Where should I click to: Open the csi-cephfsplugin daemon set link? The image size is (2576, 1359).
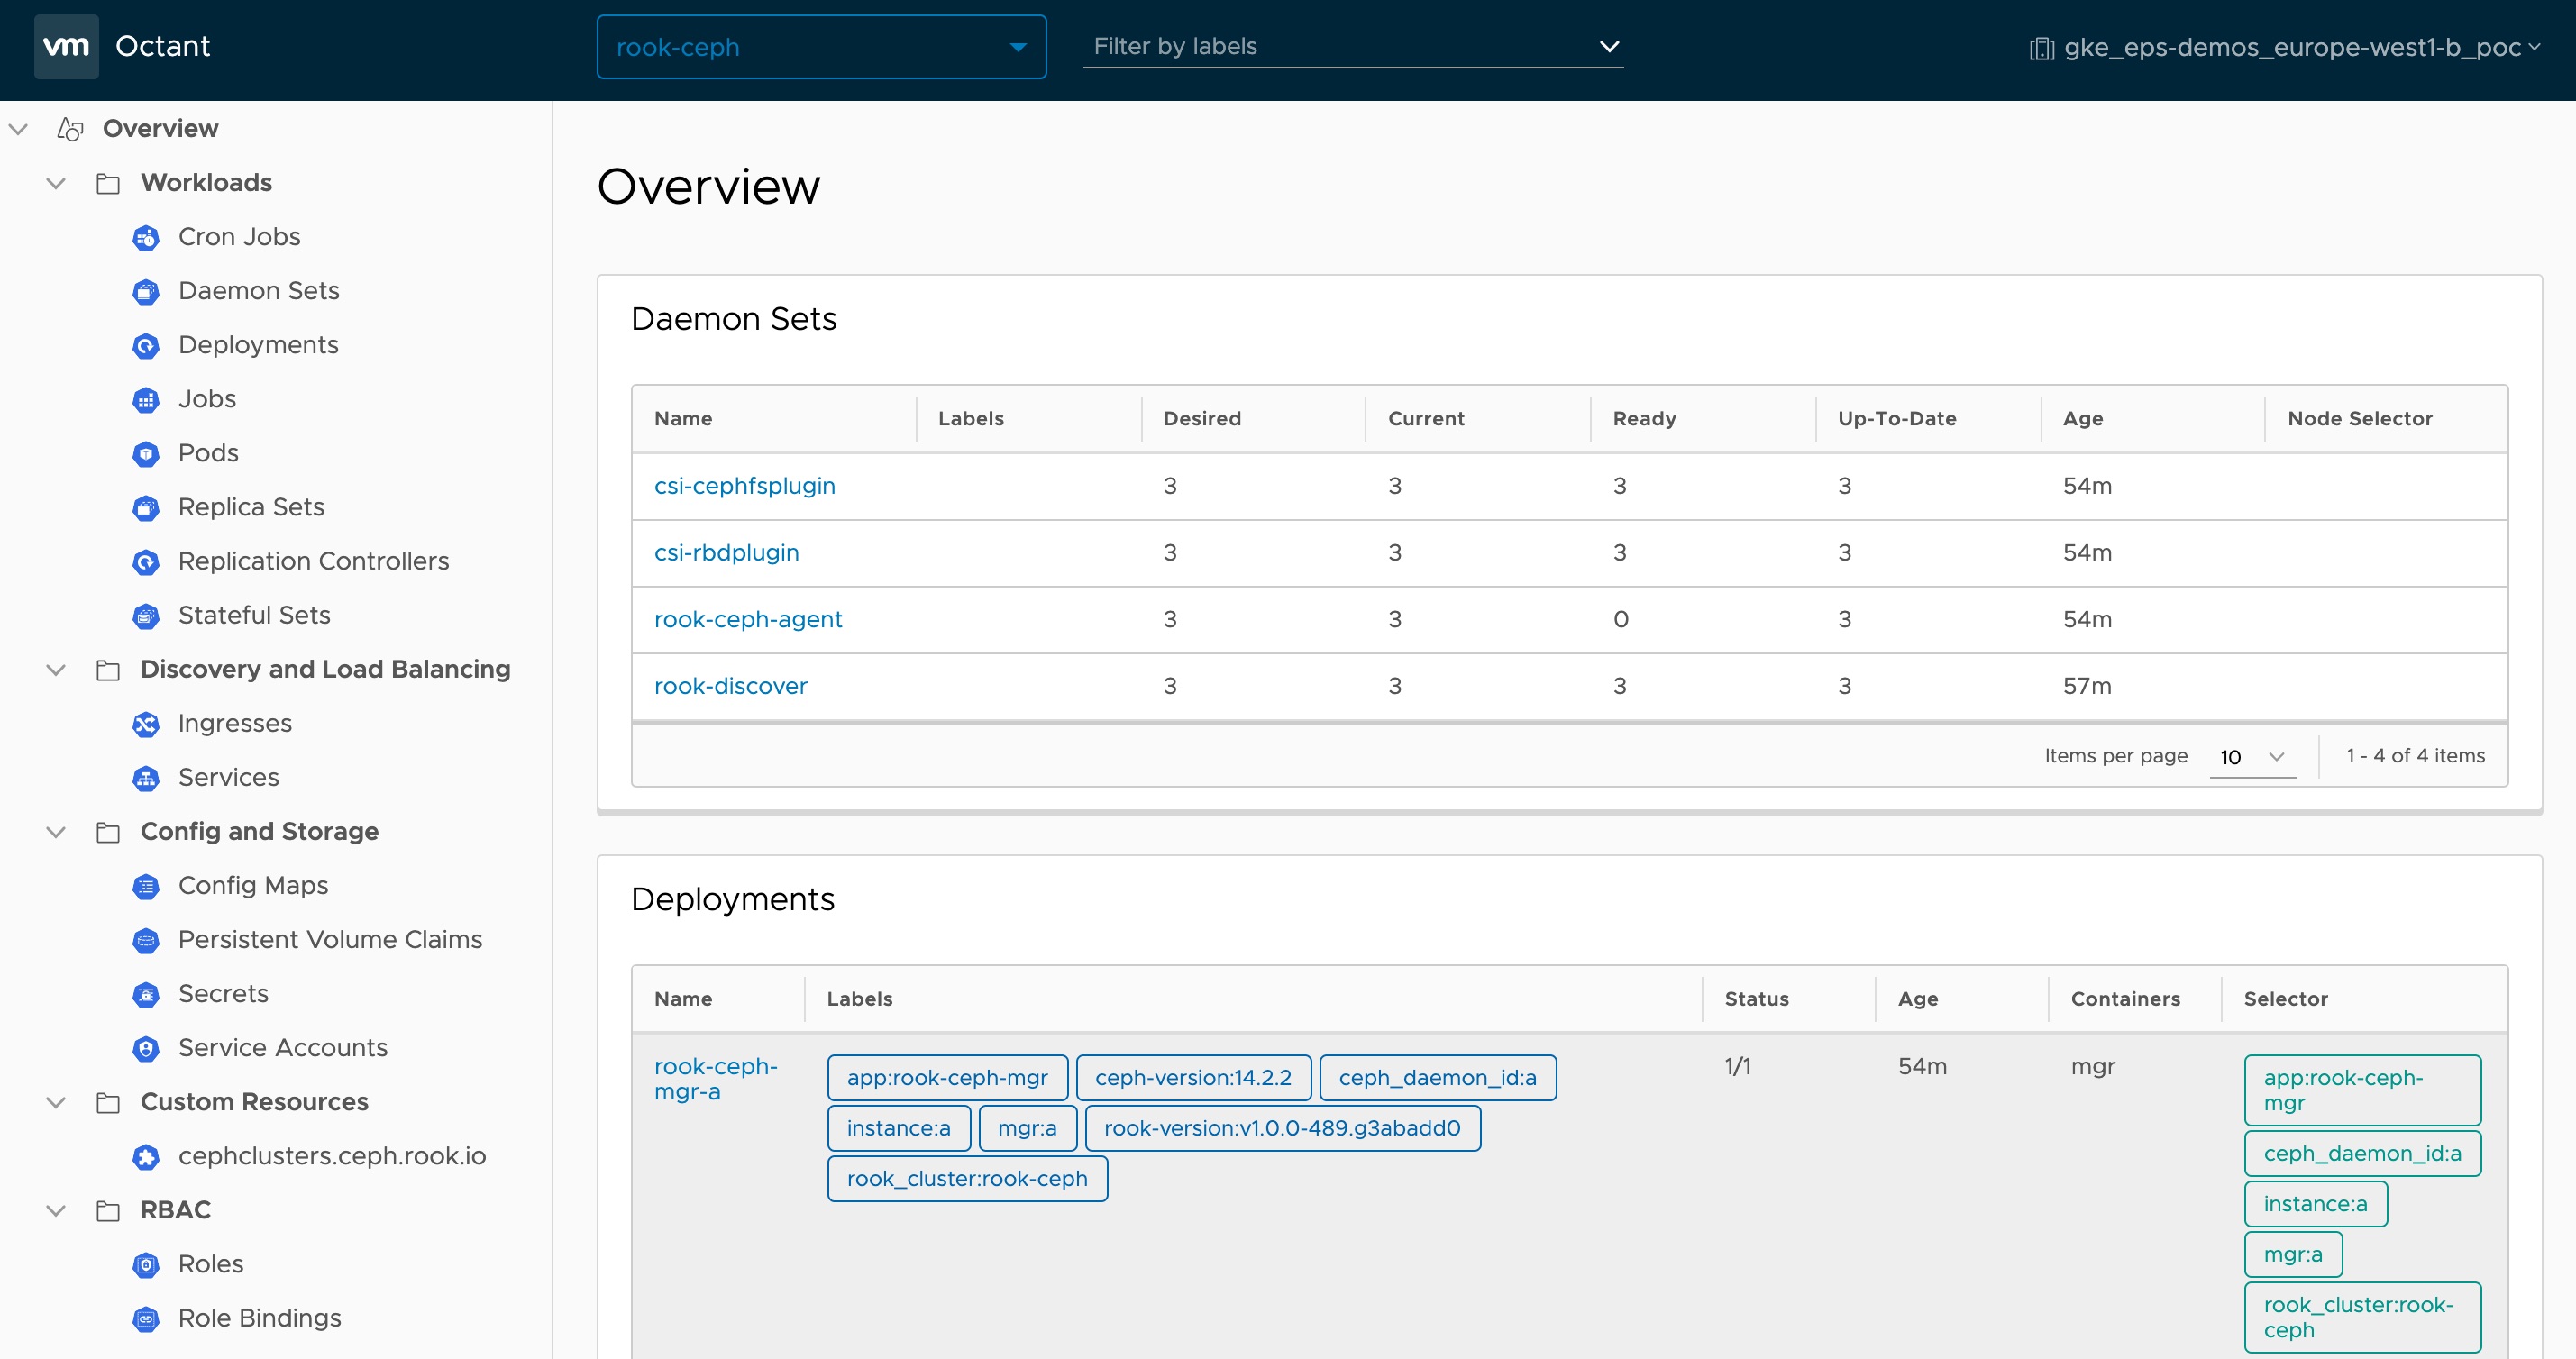click(x=744, y=486)
